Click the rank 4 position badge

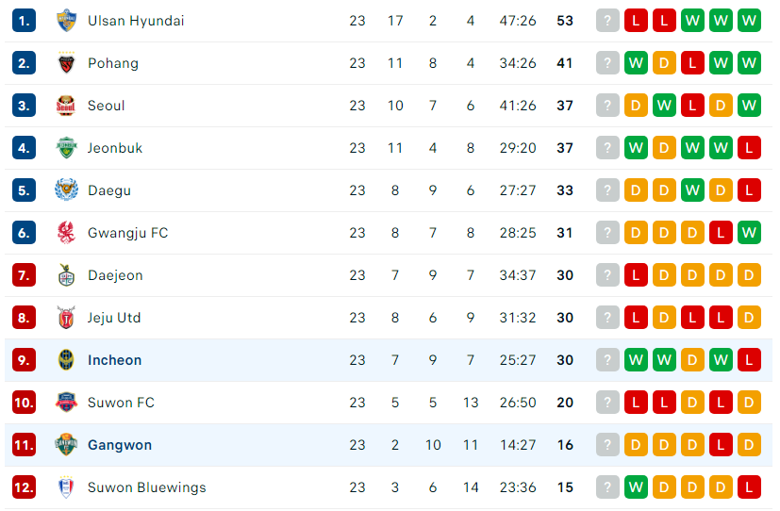pyautogui.click(x=24, y=148)
